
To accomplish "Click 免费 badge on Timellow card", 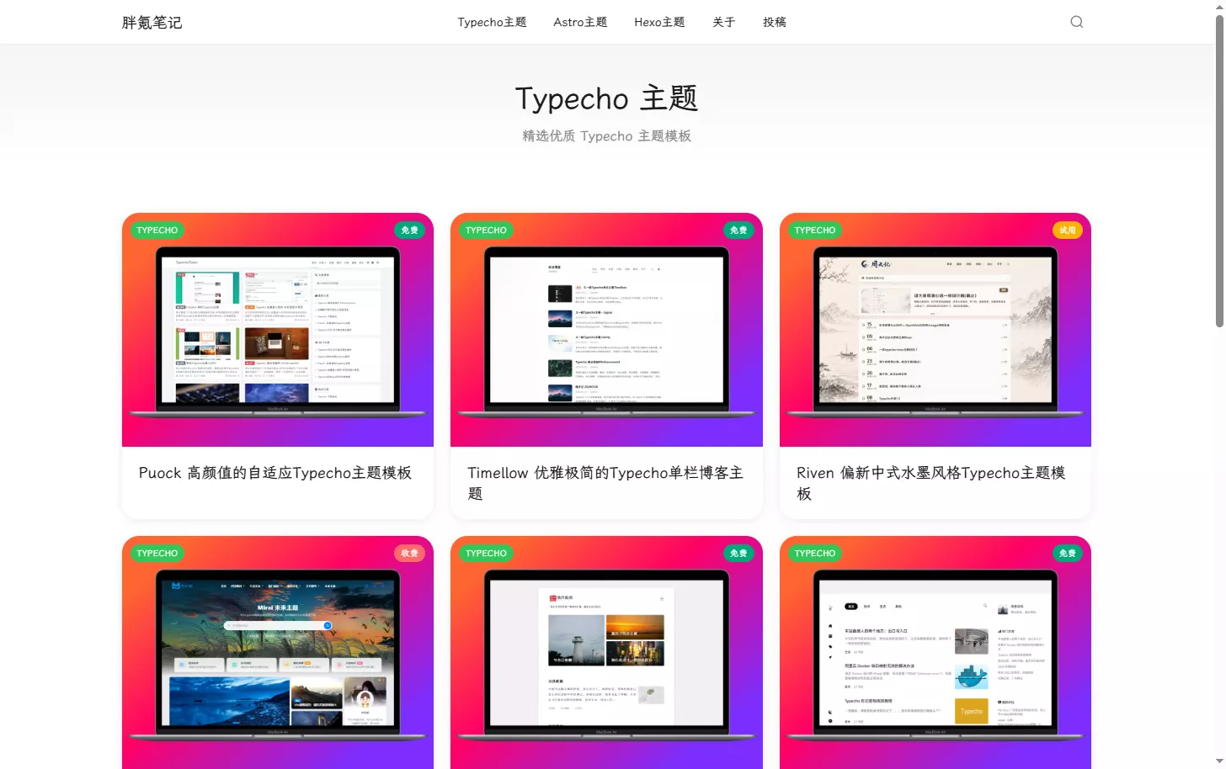I will pyautogui.click(x=738, y=230).
